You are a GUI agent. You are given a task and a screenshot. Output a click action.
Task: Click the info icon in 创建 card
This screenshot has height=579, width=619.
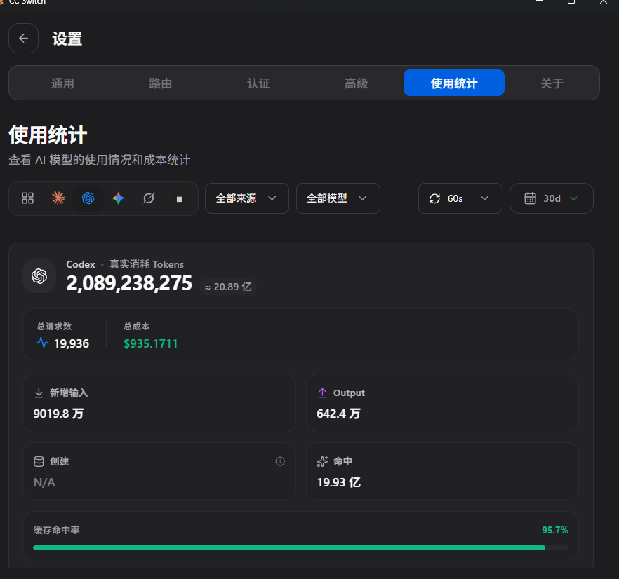point(280,461)
